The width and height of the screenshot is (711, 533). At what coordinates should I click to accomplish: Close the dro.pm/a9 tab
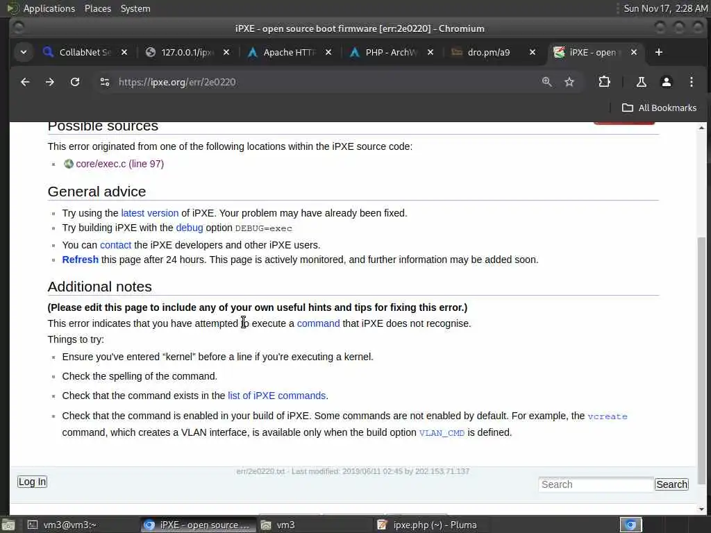tap(533, 53)
